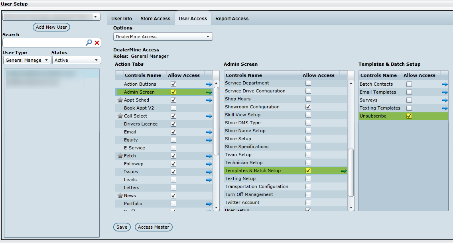Image resolution: width=453 pixels, height=243 pixels.
Task: Click the blue arrow beside Batch Contacts
Action: (x=445, y=84)
